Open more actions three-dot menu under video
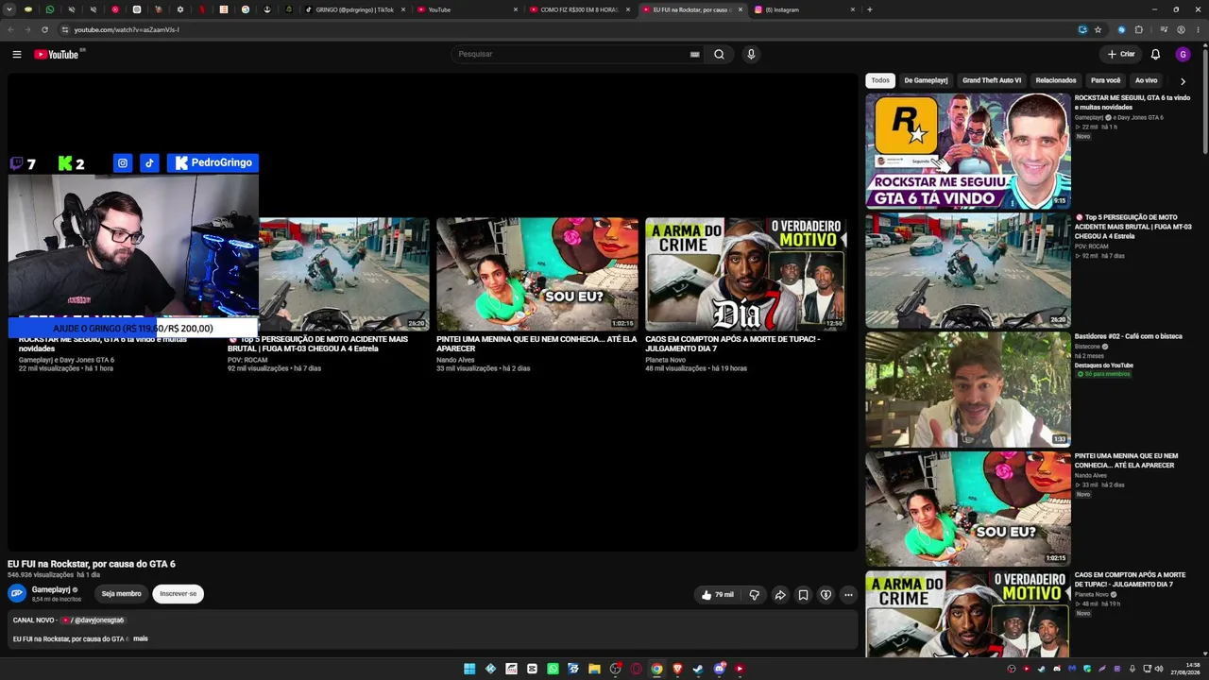This screenshot has height=680, width=1209. (x=848, y=595)
